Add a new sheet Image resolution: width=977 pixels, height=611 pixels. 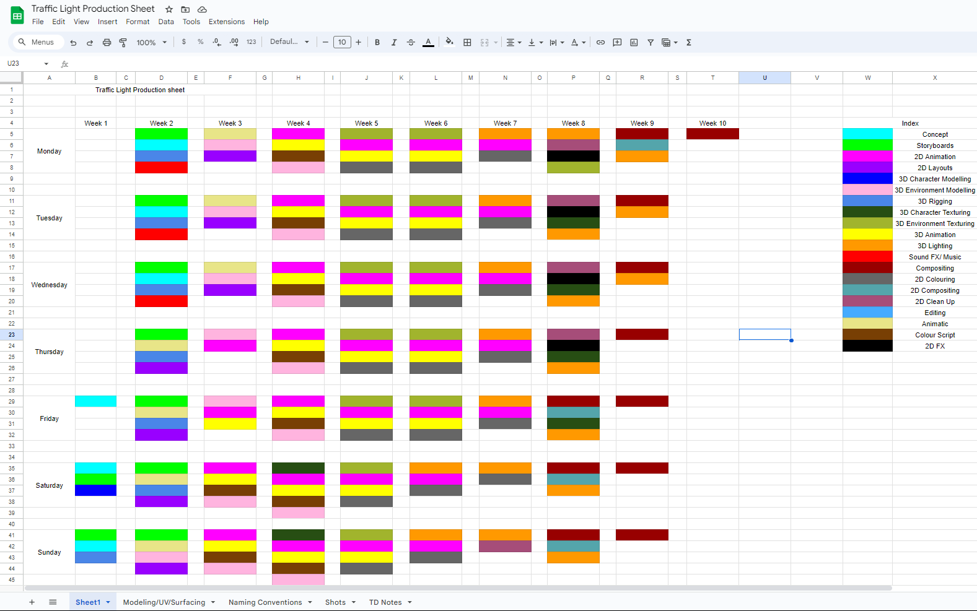coord(32,602)
